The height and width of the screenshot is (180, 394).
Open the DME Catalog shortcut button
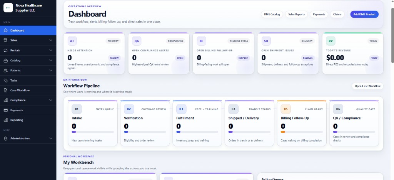tap(272, 14)
